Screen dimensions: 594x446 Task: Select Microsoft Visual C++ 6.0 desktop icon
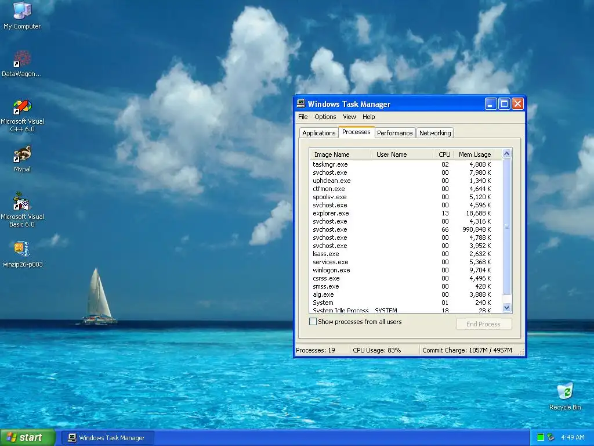(x=22, y=116)
